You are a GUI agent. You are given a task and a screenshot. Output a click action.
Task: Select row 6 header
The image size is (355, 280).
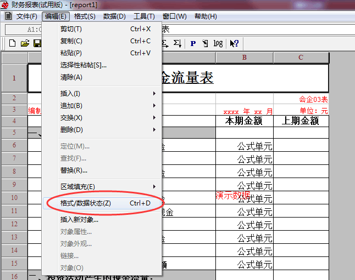point(14,145)
